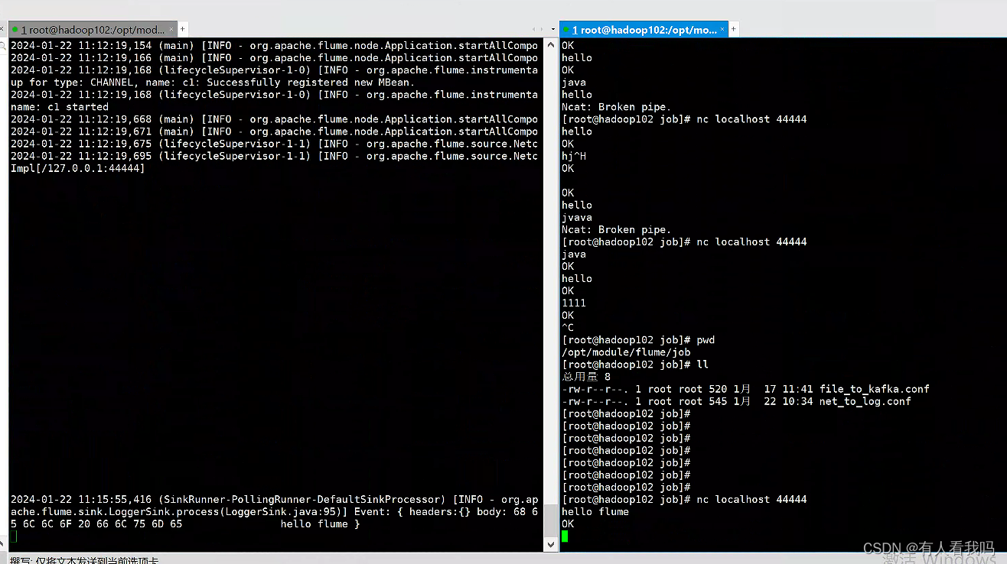Click the "ll" command prompt line
The height and width of the screenshot is (564, 1007).
635,364
